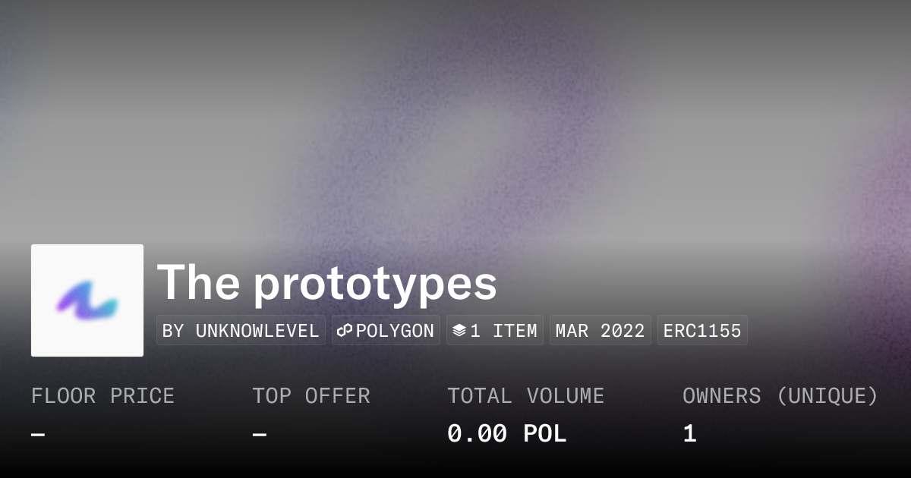The image size is (911, 478).
Task: Click the TOP OFFER label
Action: click(x=311, y=396)
